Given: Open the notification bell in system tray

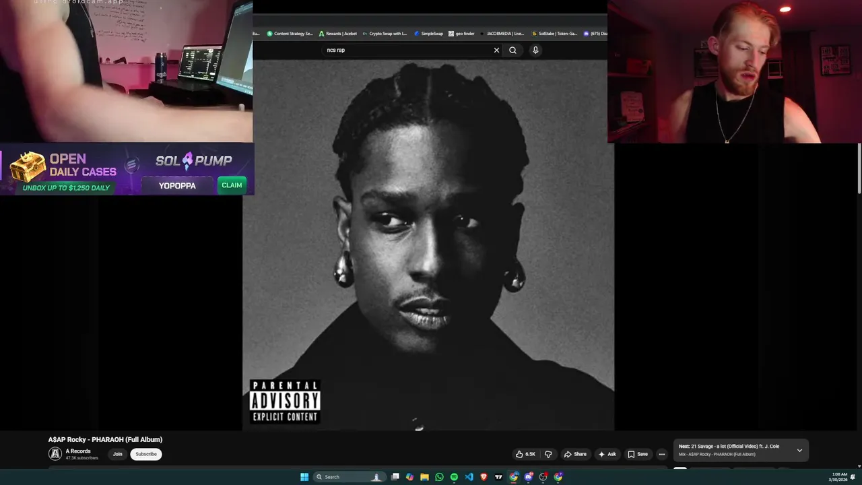Looking at the screenshot, I should point(853,477).
